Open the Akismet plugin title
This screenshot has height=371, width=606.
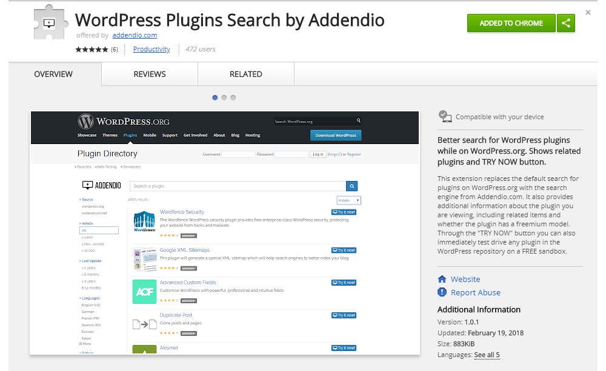tap(169, 348)
